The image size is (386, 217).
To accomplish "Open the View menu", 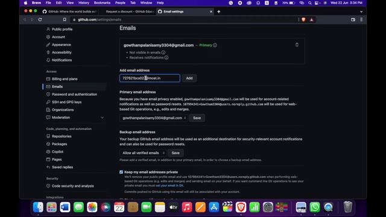I will click(x=70, y=3).
